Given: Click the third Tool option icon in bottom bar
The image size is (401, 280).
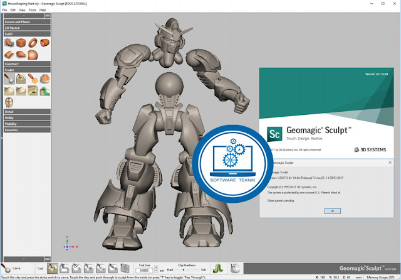Looking at the screenshot, I should pyautogui.click(x=76, y=268).
